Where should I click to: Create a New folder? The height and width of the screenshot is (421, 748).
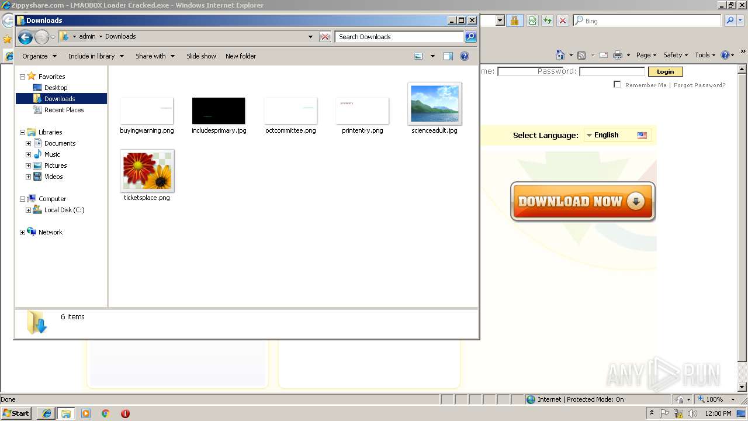tap(241, 56)
